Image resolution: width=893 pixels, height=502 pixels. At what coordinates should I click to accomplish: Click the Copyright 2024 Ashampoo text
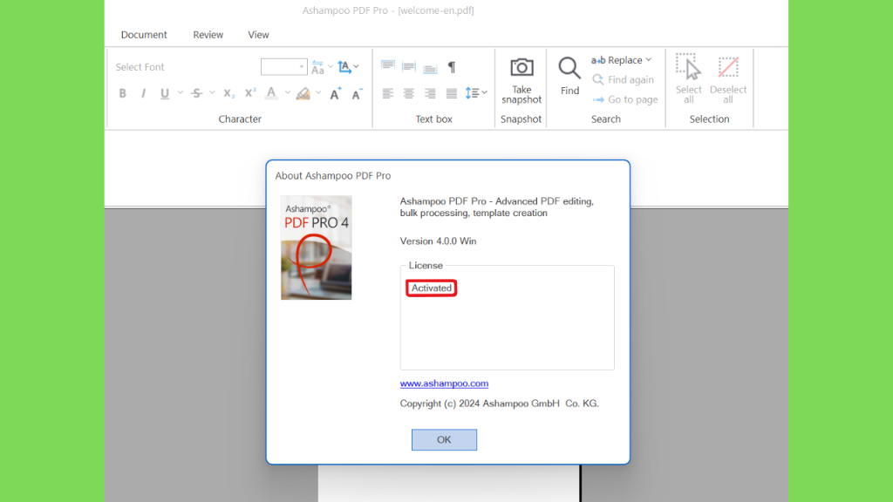(500, 404)
